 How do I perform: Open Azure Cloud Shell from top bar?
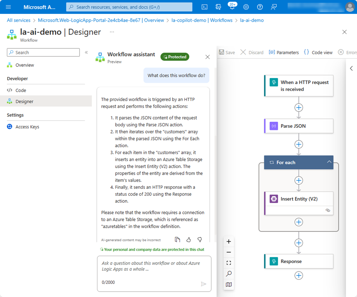pyautogui.click(x=205, y=7)
